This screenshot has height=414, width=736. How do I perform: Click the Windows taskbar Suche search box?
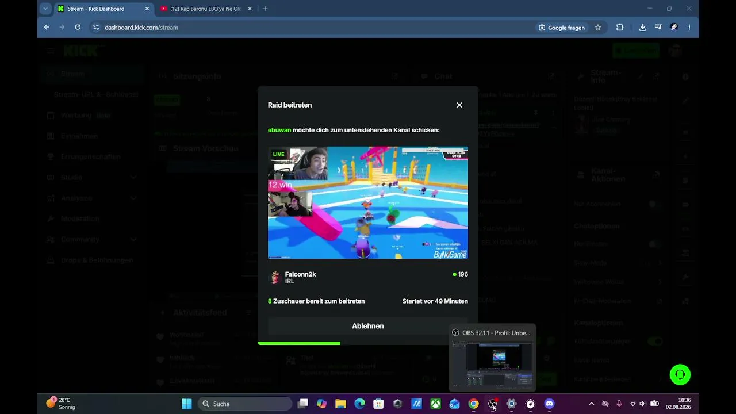[x=246, y=404]
